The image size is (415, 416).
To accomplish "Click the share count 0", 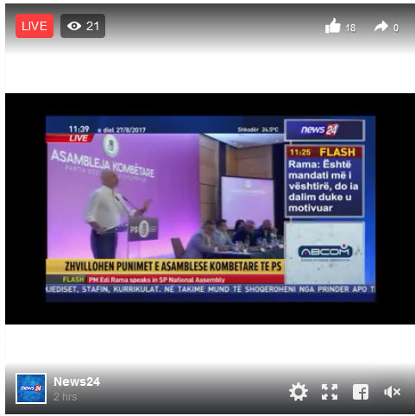I will coord(396,28).
